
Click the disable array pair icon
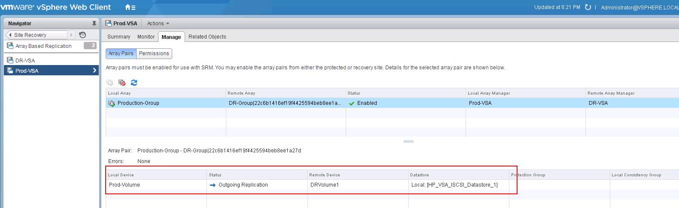click(122, 83)
